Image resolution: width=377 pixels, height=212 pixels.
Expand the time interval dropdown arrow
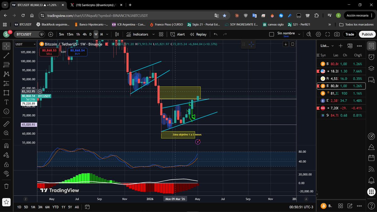tap(107, 34)
